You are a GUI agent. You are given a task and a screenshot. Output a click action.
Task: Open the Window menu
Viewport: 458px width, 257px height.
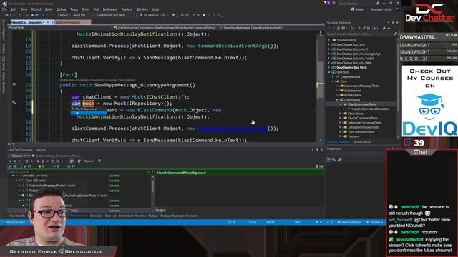click(x=142, y=9)
